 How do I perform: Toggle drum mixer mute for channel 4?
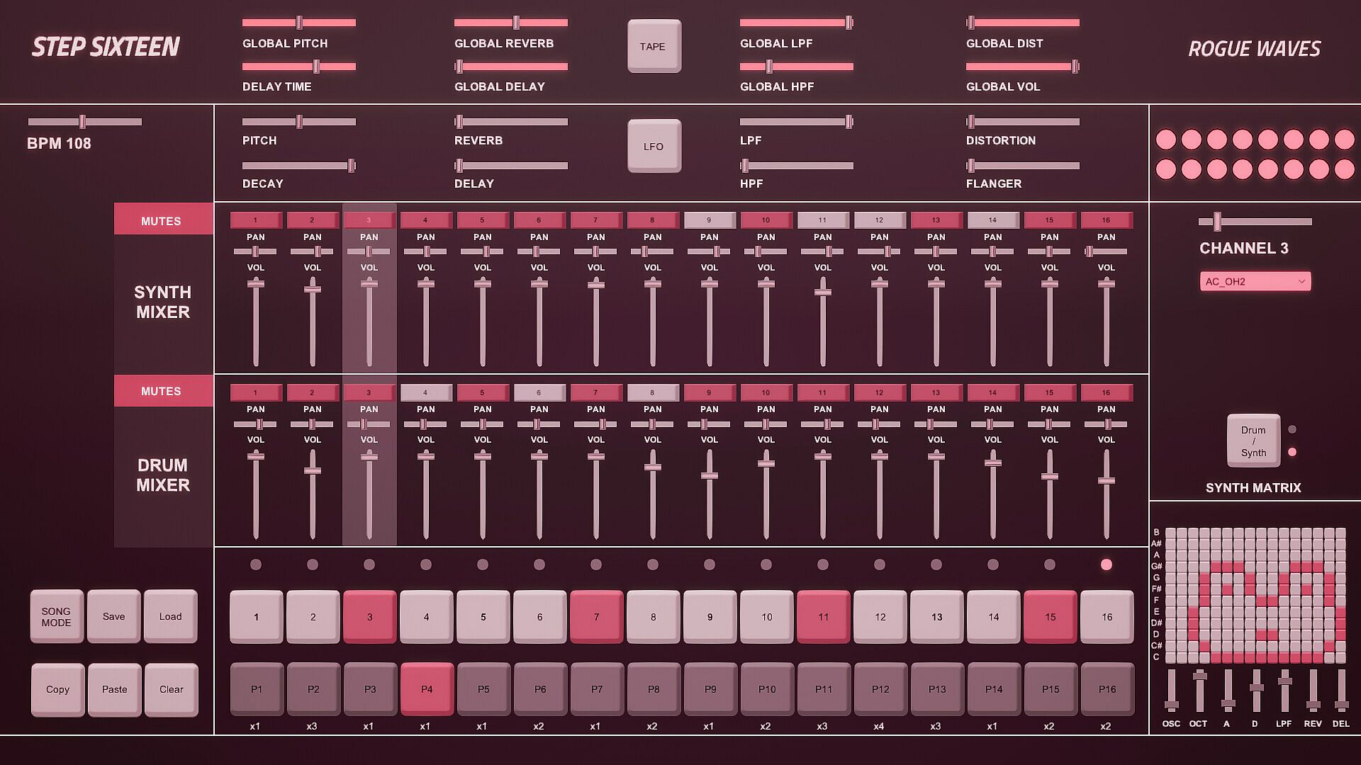tap(425, 392)
